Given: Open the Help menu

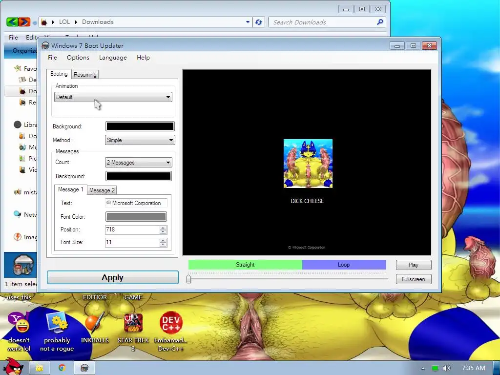Looking at the screenshot, I should click(143, 58).
